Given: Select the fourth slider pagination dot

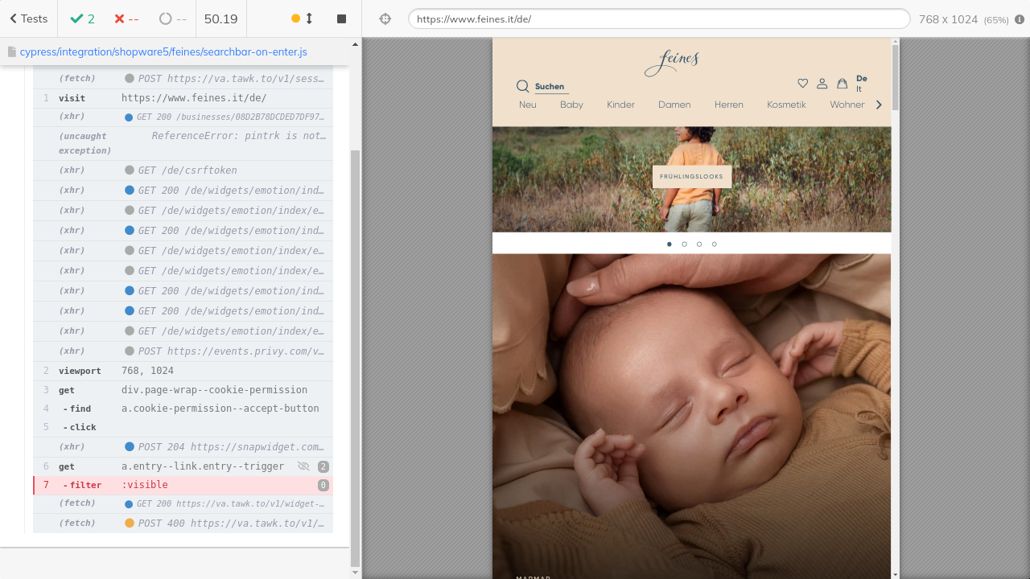Looking at the screenshot, I should [714, 244].
